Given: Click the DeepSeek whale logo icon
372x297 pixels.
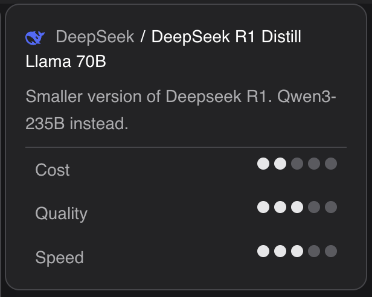Looking at the screenshot, I should click(35, 38).
